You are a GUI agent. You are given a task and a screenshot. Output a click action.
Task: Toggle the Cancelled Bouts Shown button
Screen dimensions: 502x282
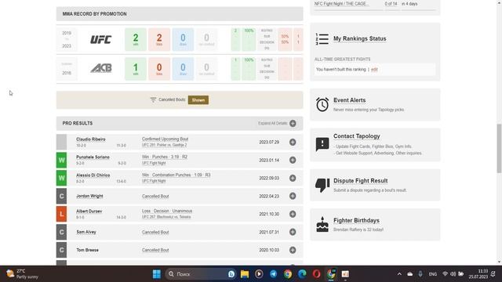coord(198,100)
